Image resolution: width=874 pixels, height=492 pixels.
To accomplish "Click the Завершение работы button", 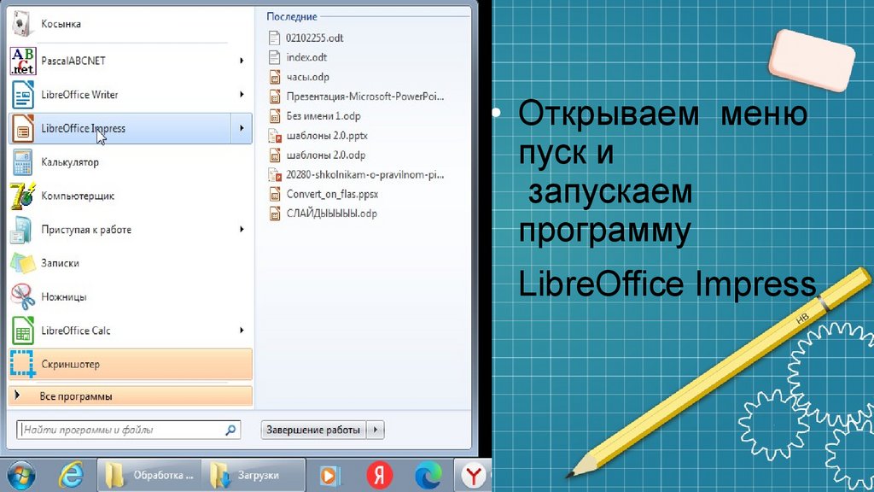I will (313, 430).
